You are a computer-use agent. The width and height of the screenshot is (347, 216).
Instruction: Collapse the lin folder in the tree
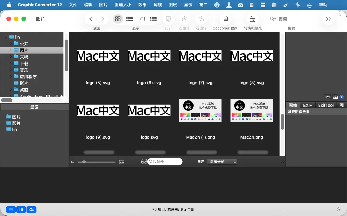[6, 37]
